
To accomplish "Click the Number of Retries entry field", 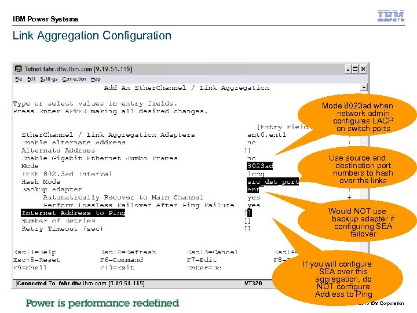I will coord(248,221).
